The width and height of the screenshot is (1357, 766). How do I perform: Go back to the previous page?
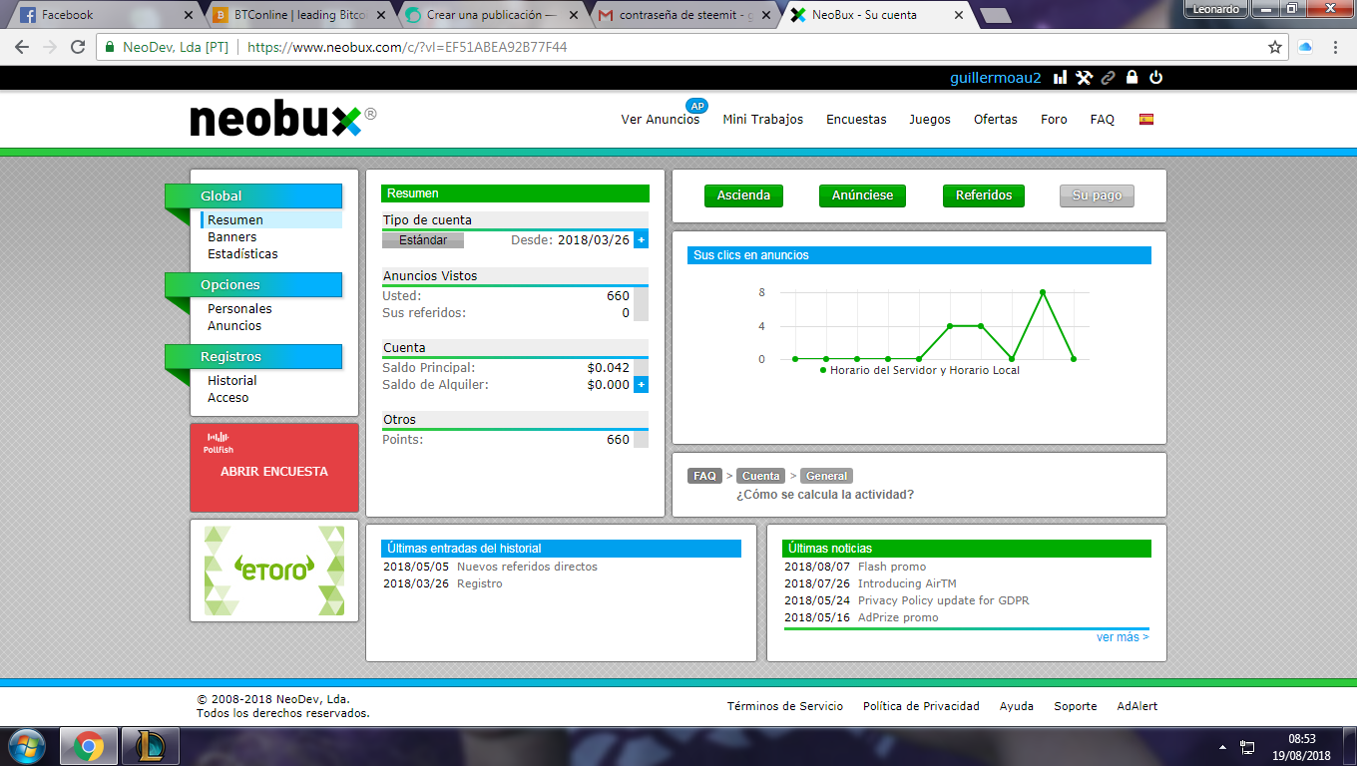(22, 47)
